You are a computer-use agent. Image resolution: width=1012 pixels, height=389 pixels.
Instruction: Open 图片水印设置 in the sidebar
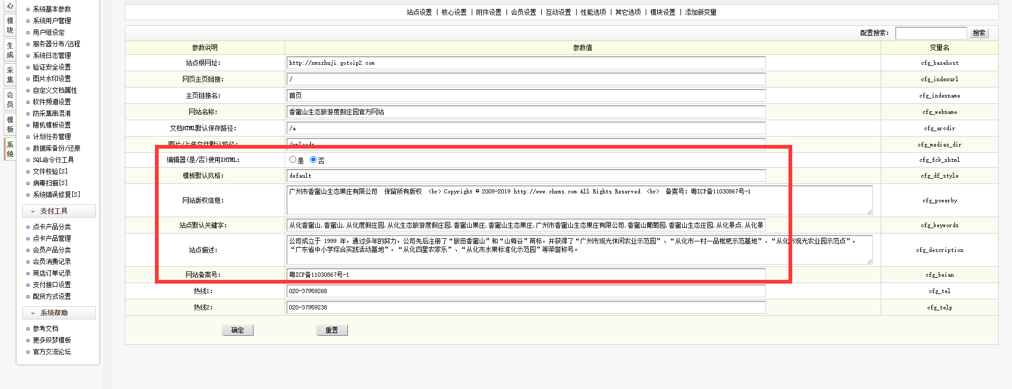pos(52,79)
